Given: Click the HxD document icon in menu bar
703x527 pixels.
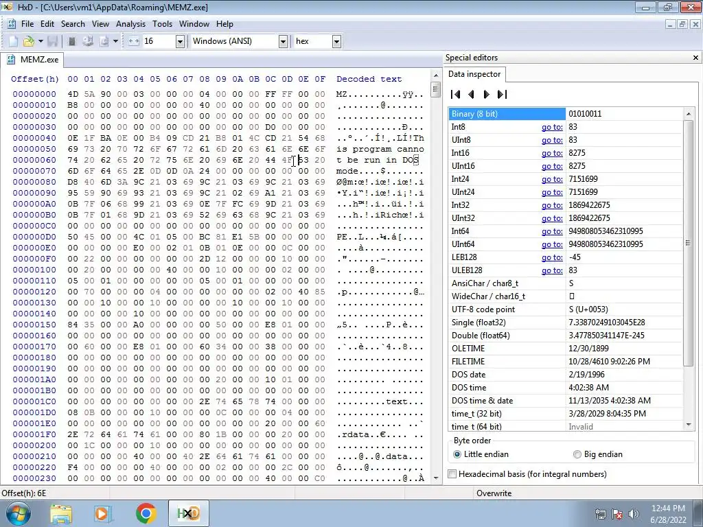Looking at the screenshot, I should pyautogui.click(x=12, y=24).
